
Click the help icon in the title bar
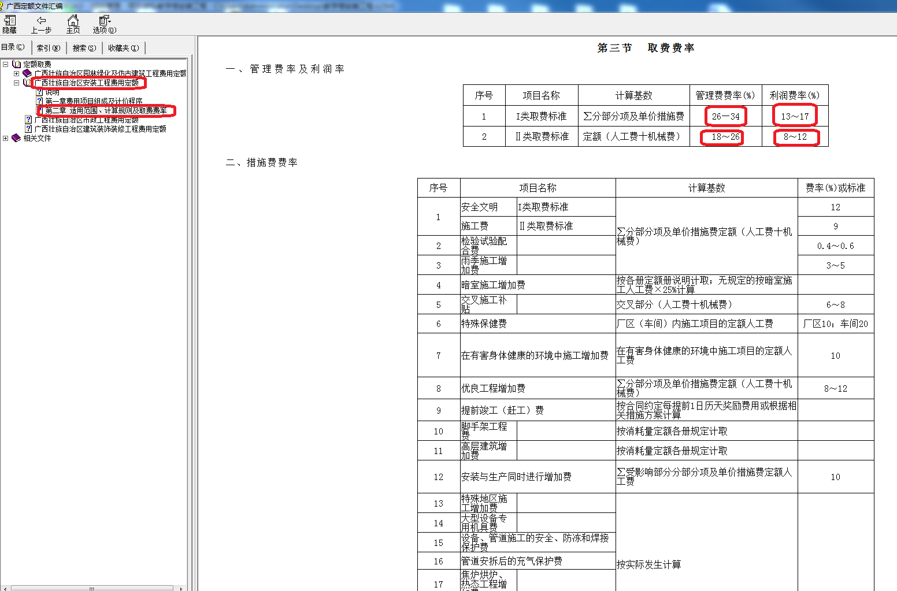(x=2, y=6)
